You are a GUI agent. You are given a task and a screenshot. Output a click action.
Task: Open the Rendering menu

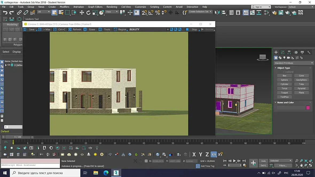(x=112, y=7)
